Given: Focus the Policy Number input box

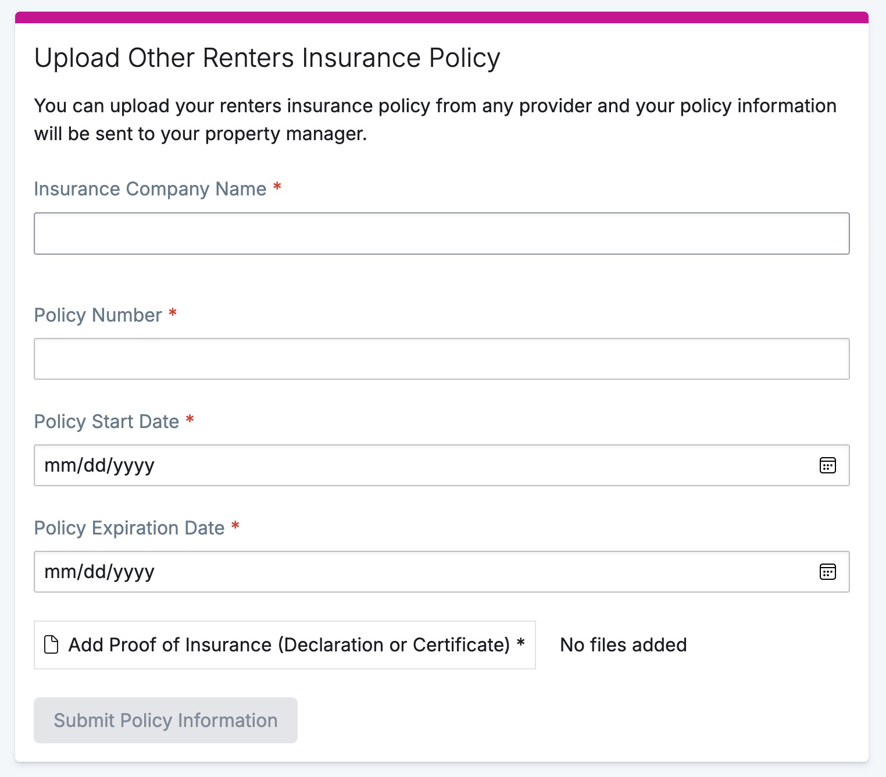Looking at the screenshot, I should pyautogui.click(x=441, y=359).
